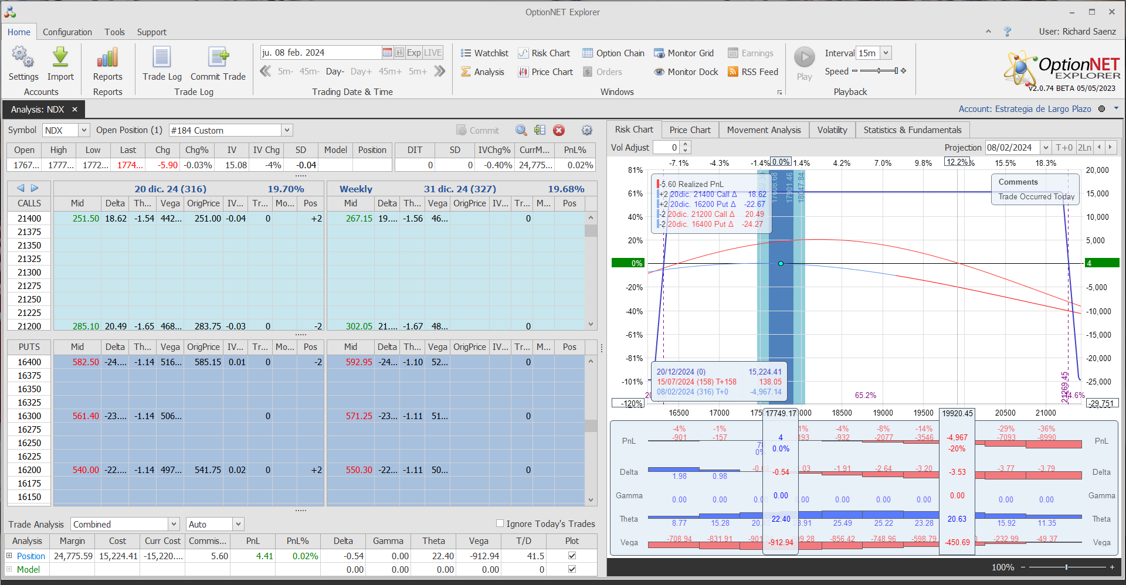This screenshot has height=585, width=1126.
Task: Adjust the playback Speed slider
Action: (x=879, y=71)
